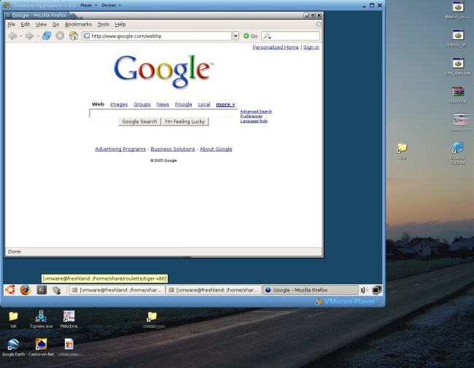Viewport: 474px width, 368px height.
Task: Click the workspace switcher icon in the panel
Action: coord(377,290)
